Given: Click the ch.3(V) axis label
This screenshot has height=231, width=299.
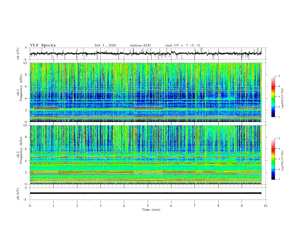Looking at the screenshot, I should click(x=18, y=193).
